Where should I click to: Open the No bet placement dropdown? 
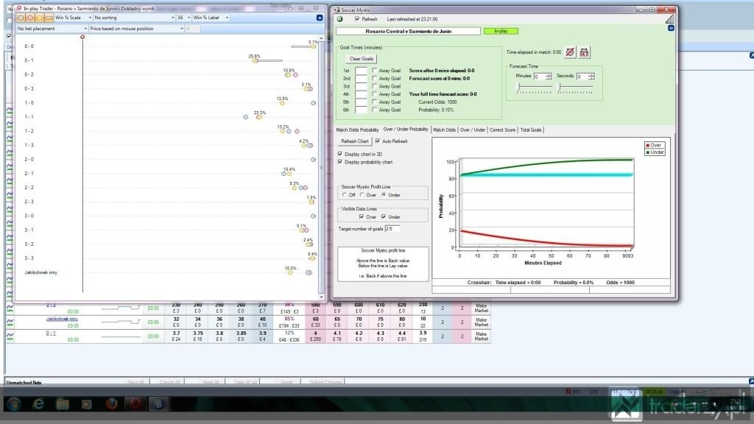pyautogui.click(x=52, y=29)
